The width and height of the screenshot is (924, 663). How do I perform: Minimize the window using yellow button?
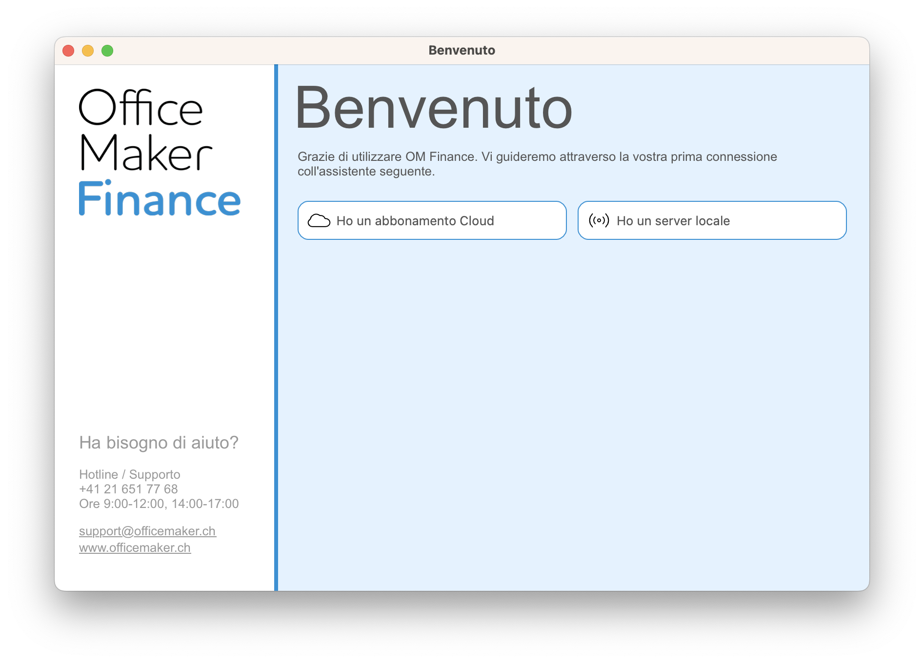[x=88, y=51]
